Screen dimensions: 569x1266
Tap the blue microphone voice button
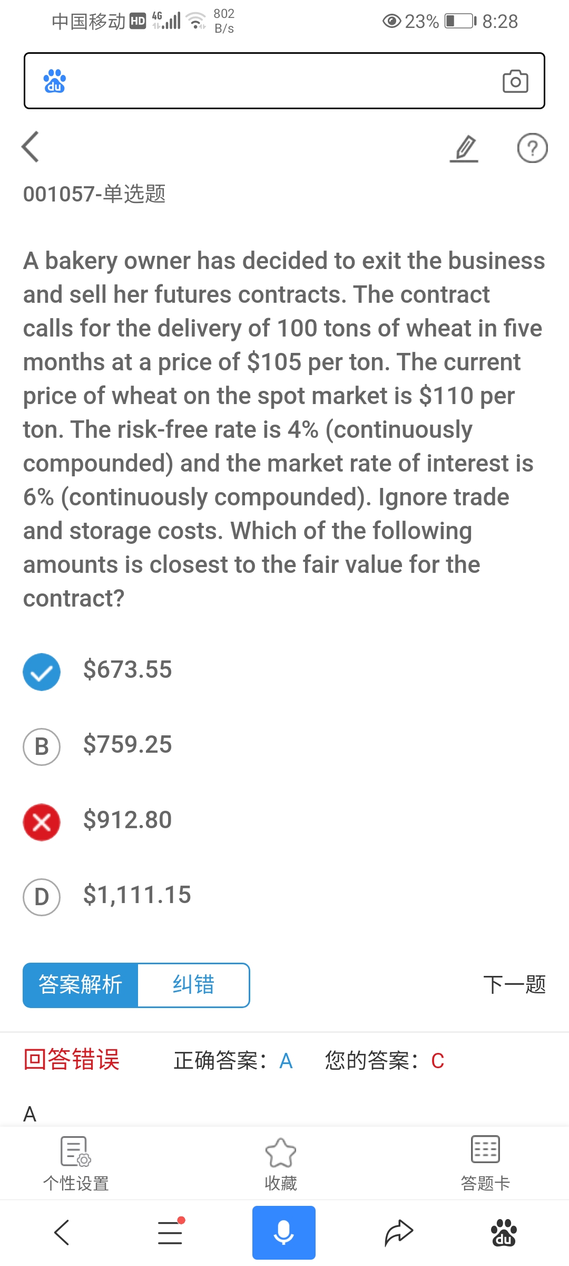pos(283,1232)
